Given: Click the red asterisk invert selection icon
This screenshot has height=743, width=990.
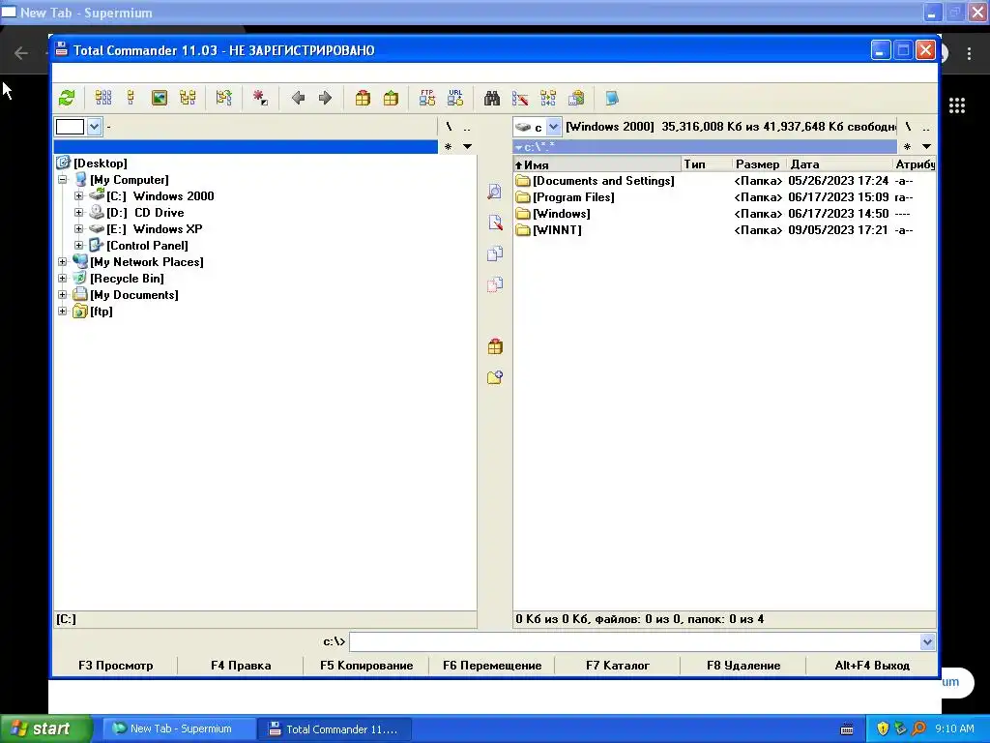Looking at the screenshot, I should pyautogui.click(x=260, y=98).
